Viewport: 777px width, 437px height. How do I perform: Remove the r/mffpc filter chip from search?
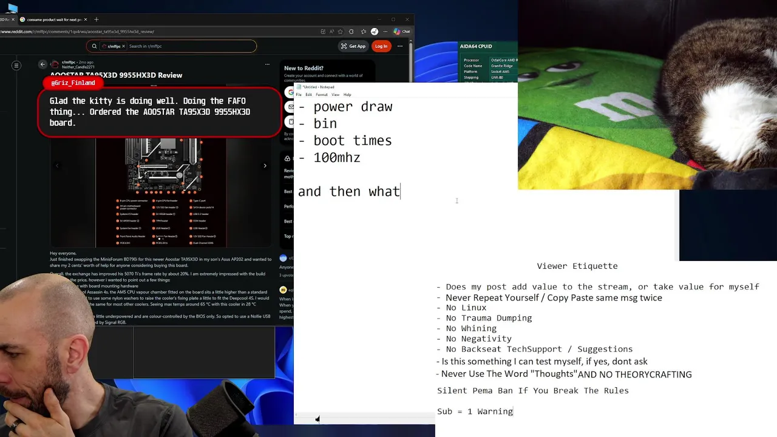pos(123,46)
